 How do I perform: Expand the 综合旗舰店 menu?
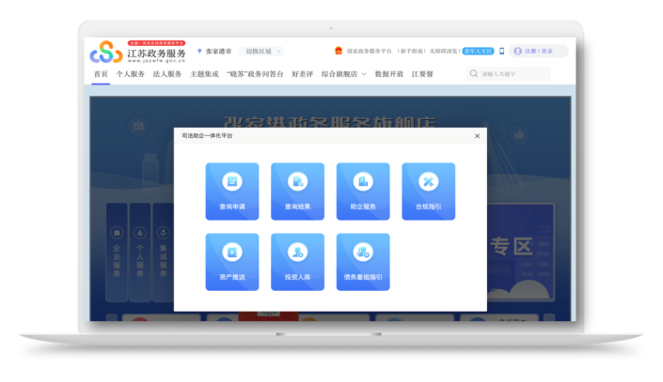point(342,74)
